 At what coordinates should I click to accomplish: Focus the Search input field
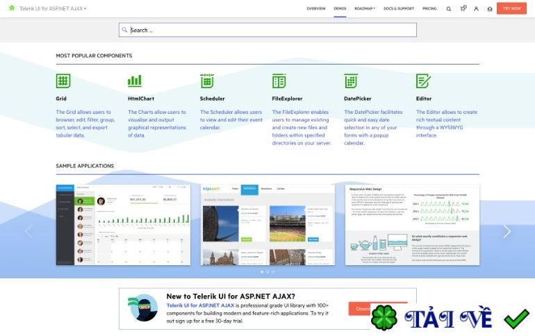pyautogui.click(x=267, y=30)
